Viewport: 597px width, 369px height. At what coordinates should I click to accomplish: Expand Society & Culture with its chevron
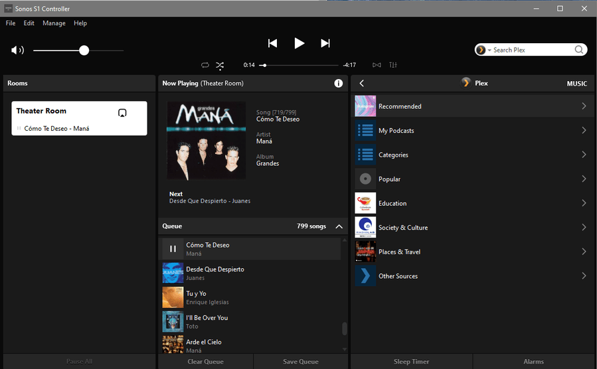coord(584,228)
